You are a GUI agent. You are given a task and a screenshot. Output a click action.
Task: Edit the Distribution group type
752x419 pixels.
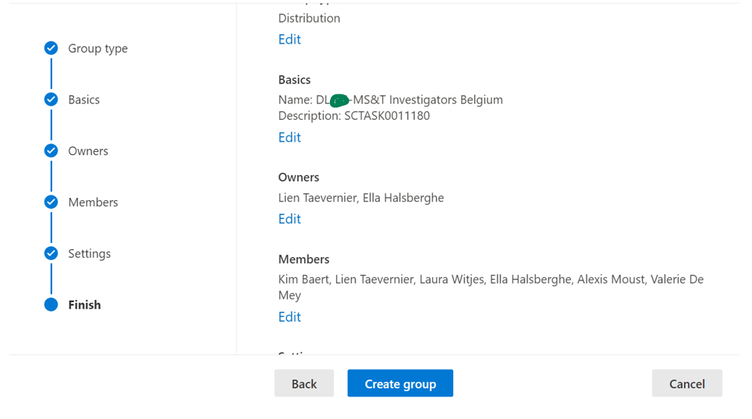point(289,40)
